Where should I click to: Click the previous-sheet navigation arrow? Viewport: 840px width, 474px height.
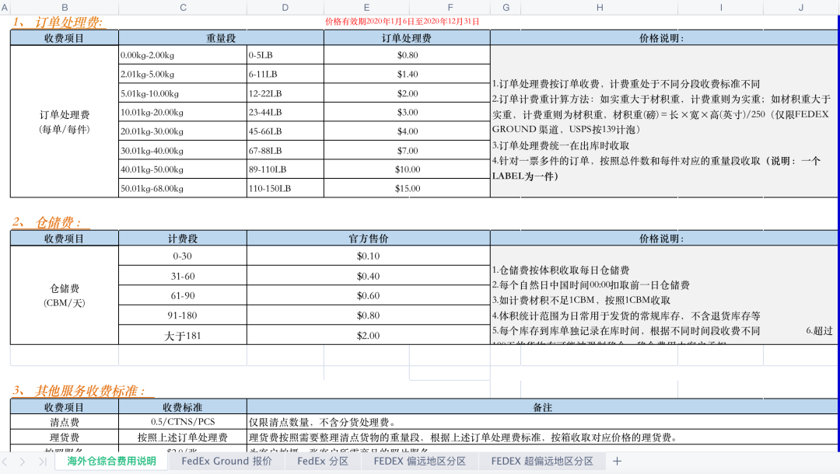pos(5,461)
